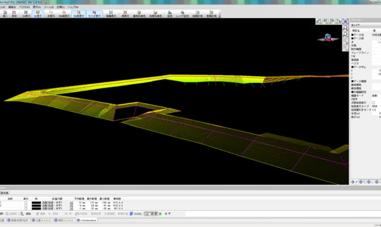Enable 表示 checkbox for row 3
The width and height of the screenshot is (381, 227).
(26, 208)
